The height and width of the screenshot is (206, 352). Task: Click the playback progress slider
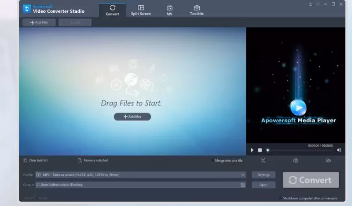(300, 150)
